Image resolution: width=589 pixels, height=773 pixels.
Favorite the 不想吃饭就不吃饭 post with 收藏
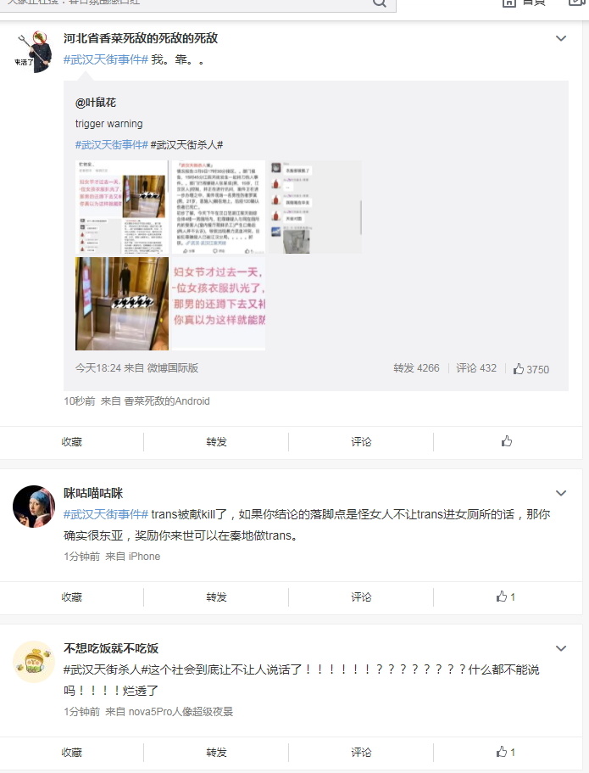click(71, 753)
